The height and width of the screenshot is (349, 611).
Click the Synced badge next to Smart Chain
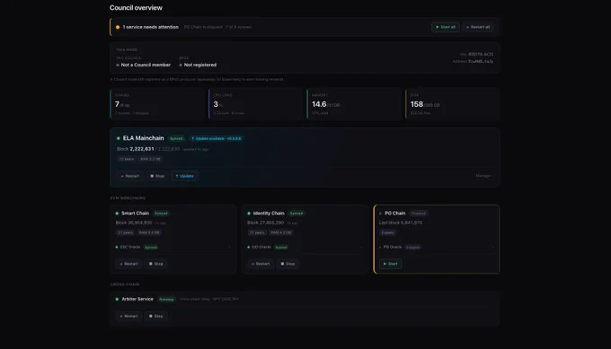pyautogui.click(x=161, y=214)
